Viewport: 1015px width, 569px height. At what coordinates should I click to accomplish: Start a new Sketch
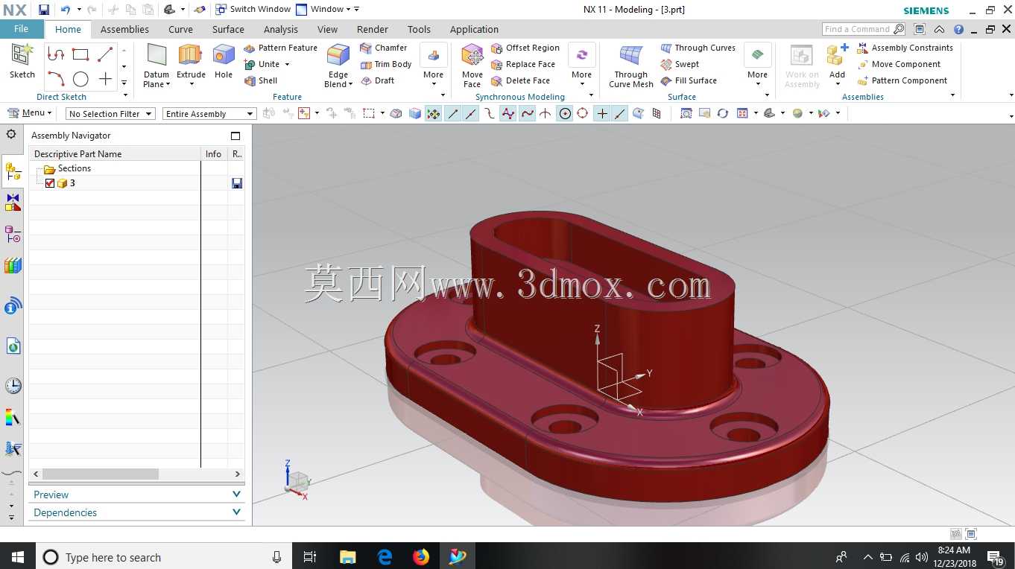pyautogui.click(x=22, y=61)
